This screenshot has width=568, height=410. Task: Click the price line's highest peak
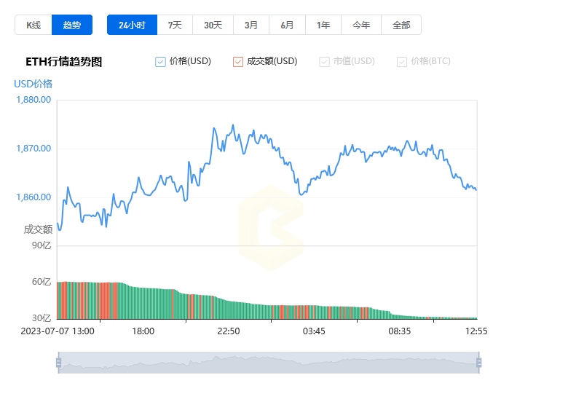click(233, 125)
